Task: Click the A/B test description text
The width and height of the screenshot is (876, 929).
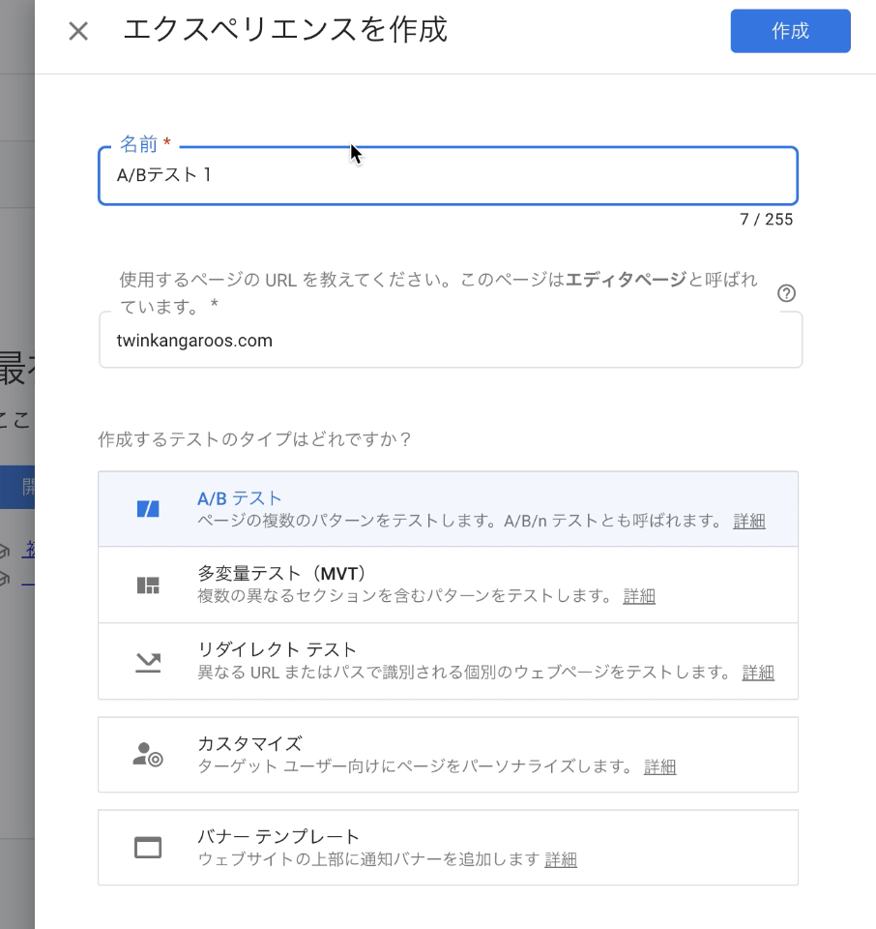Action: pos(459,521)
